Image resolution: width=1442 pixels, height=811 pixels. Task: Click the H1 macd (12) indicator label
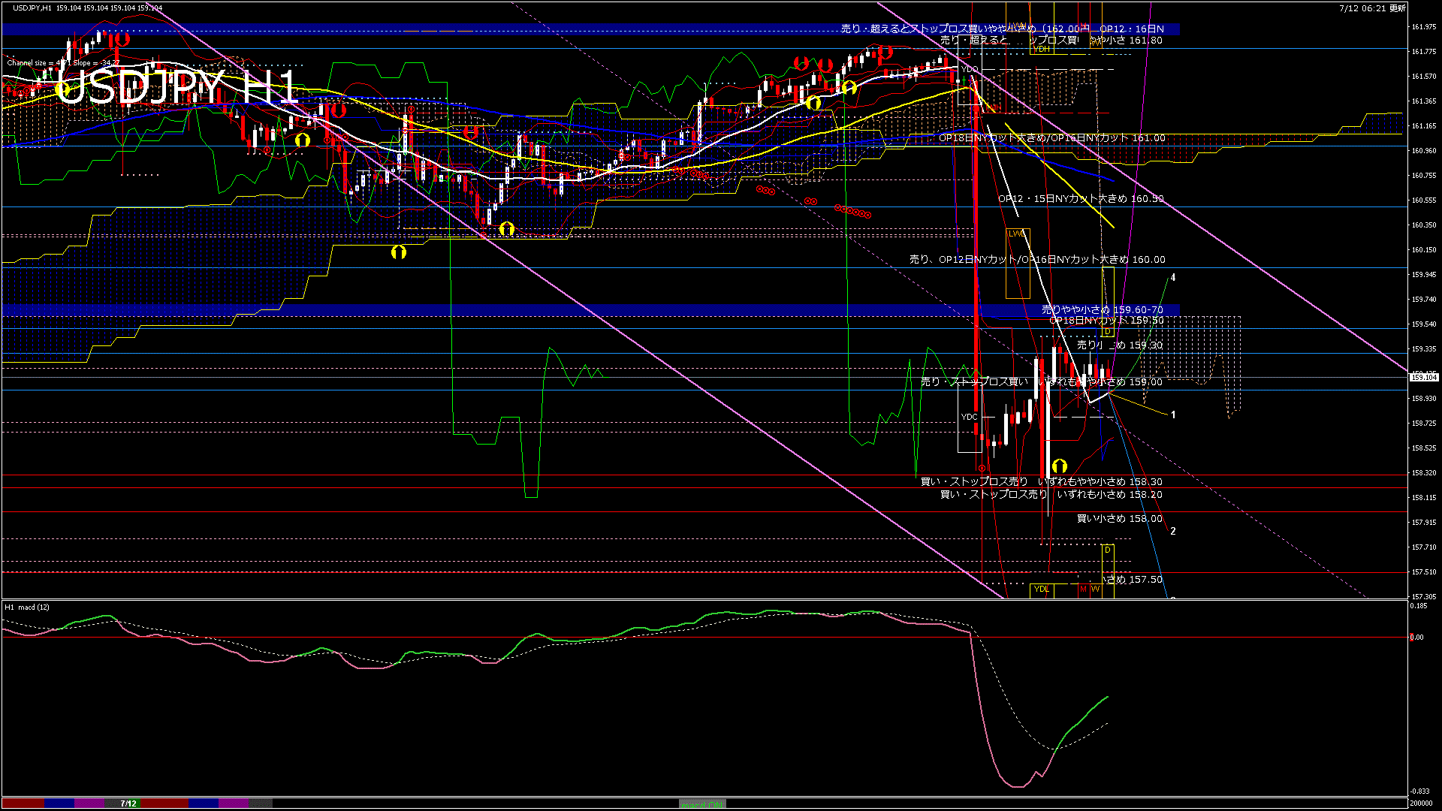click(27, 607)
